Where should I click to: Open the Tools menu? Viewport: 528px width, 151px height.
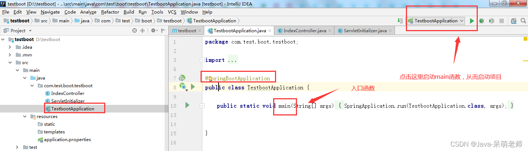point(157,12)
